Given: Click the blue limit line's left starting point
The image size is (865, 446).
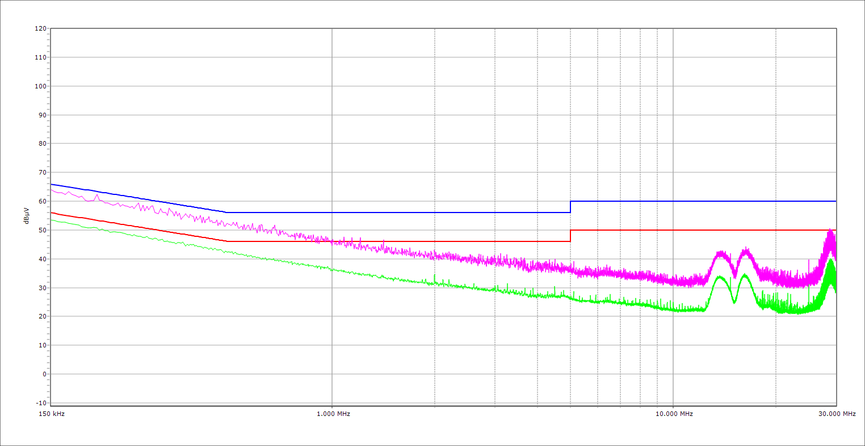Looking at the screenshot, I should click(x=52, y=184).
